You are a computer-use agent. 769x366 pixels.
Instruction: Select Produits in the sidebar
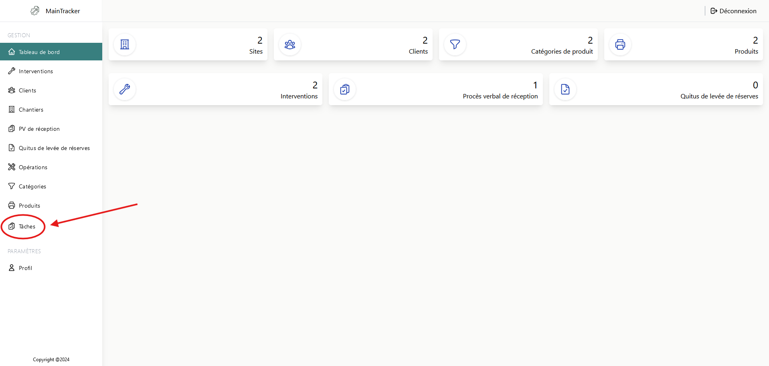pos(29,206)
